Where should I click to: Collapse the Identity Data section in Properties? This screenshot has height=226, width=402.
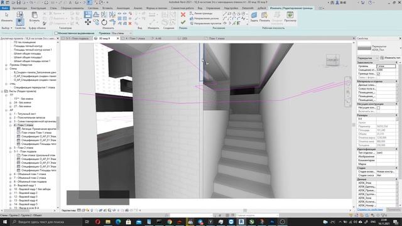point(396,149)
